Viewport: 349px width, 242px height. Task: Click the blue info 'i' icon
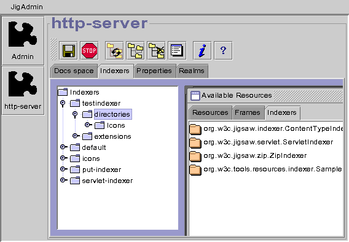click(202, 51)
